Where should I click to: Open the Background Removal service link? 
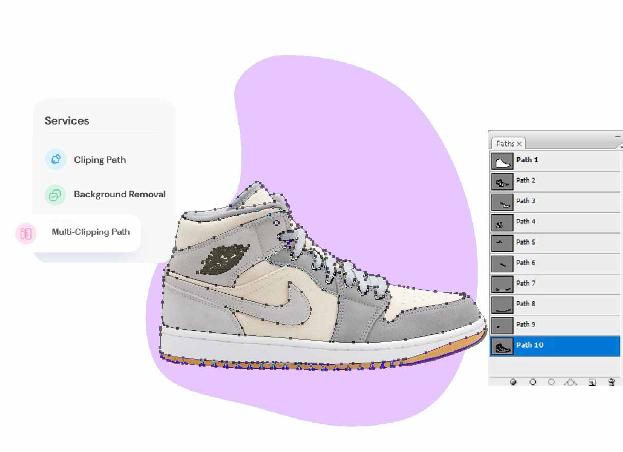coord(120,194)
